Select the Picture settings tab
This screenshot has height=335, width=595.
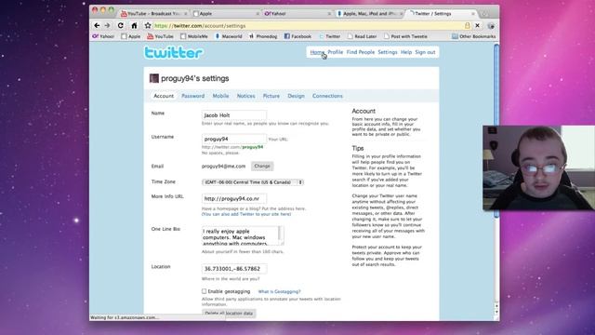(x=271, y=96)
